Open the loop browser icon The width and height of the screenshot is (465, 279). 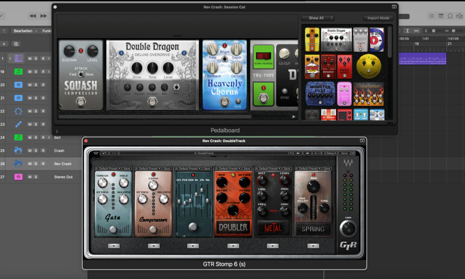450,16
